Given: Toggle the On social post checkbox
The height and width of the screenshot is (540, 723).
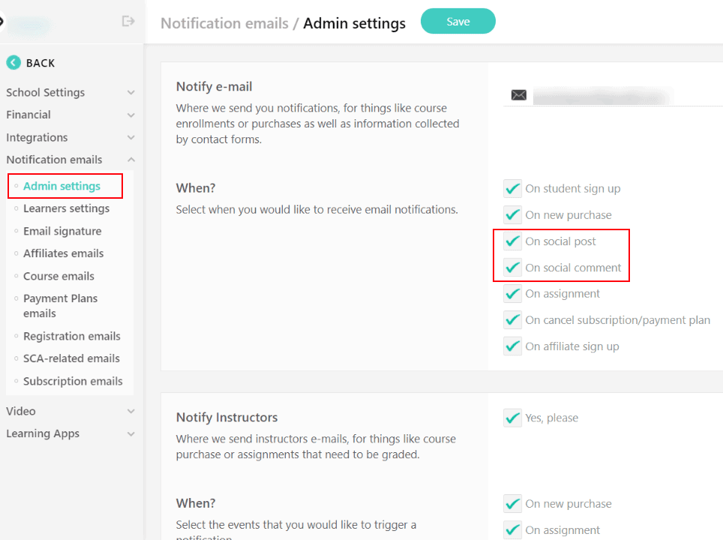Looking at the screenshot, I should [x=513, y=241].
